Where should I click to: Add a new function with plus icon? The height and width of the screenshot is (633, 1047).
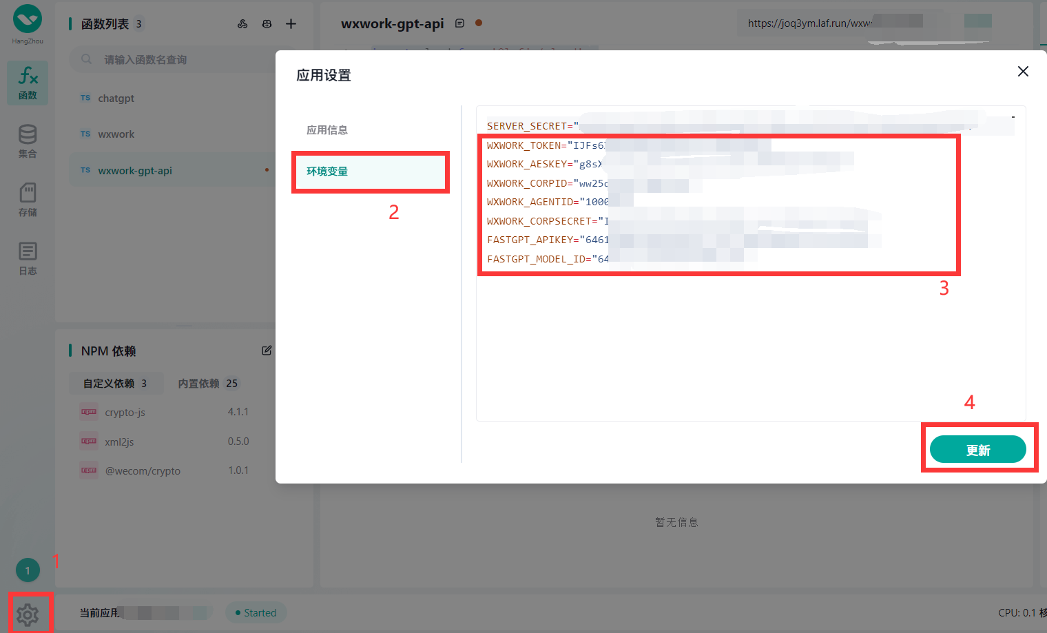[x=291, y=24]
